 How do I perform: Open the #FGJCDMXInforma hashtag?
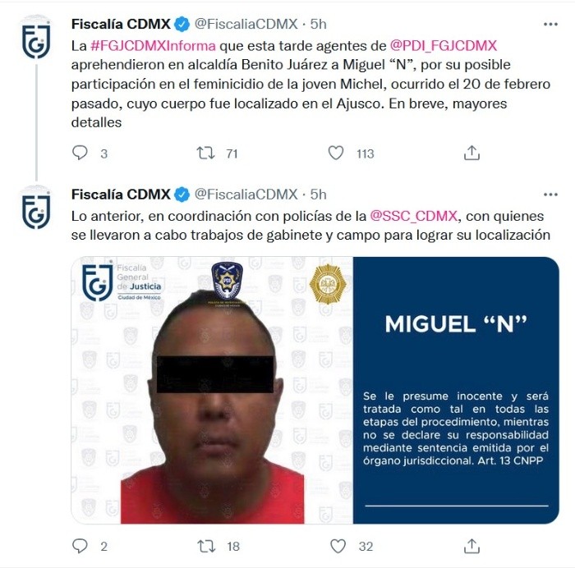[x=153, y=46]
